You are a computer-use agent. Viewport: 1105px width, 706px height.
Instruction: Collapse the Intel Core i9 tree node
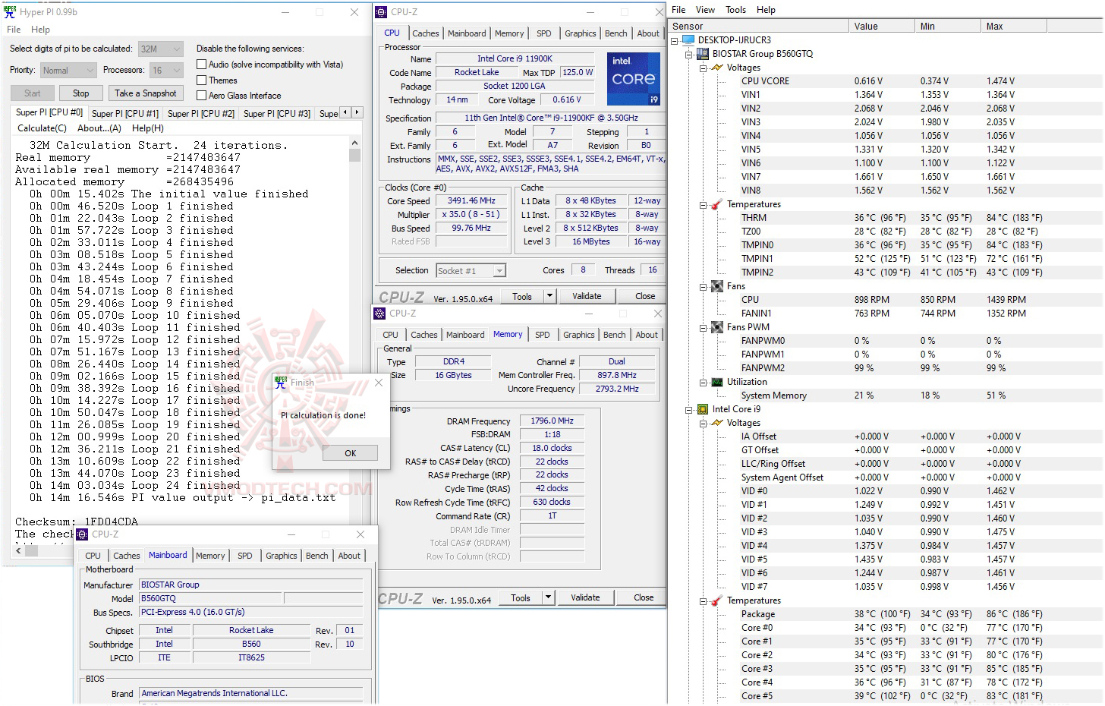click(x=689, y=410)
